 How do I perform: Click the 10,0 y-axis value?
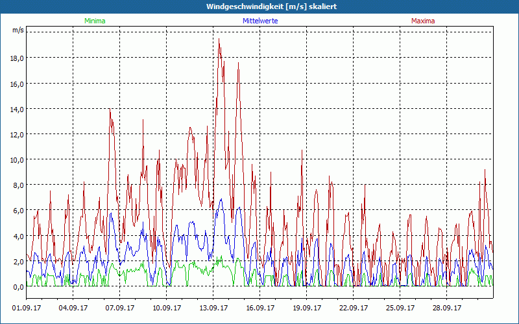(17, 160)
